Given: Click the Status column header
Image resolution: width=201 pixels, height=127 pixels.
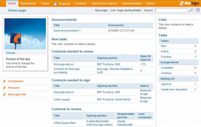Looking at the screenshot, I should tap(144, 86).
